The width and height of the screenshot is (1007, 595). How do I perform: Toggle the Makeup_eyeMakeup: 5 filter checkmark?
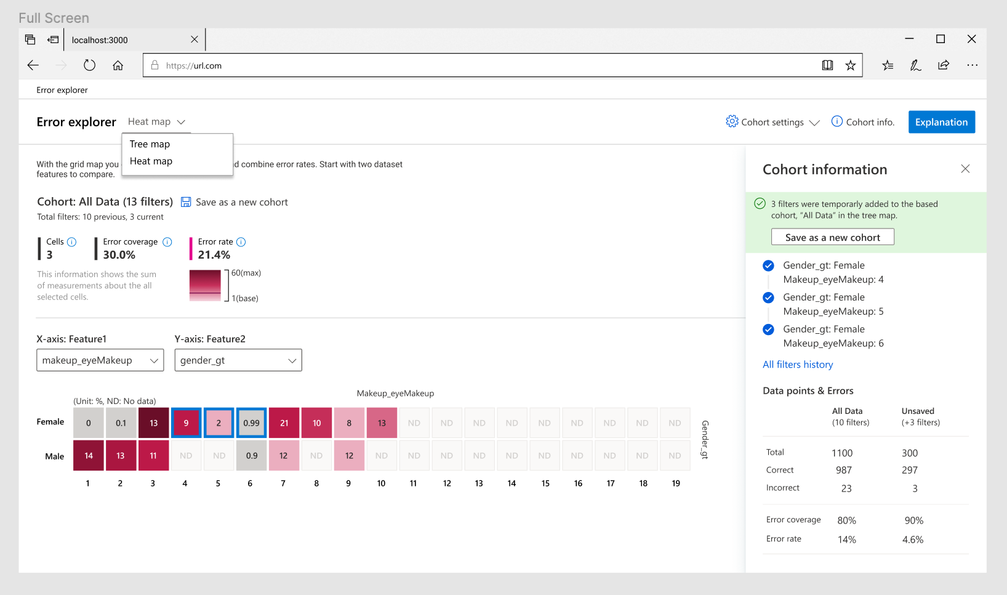[x=768, y=297]
